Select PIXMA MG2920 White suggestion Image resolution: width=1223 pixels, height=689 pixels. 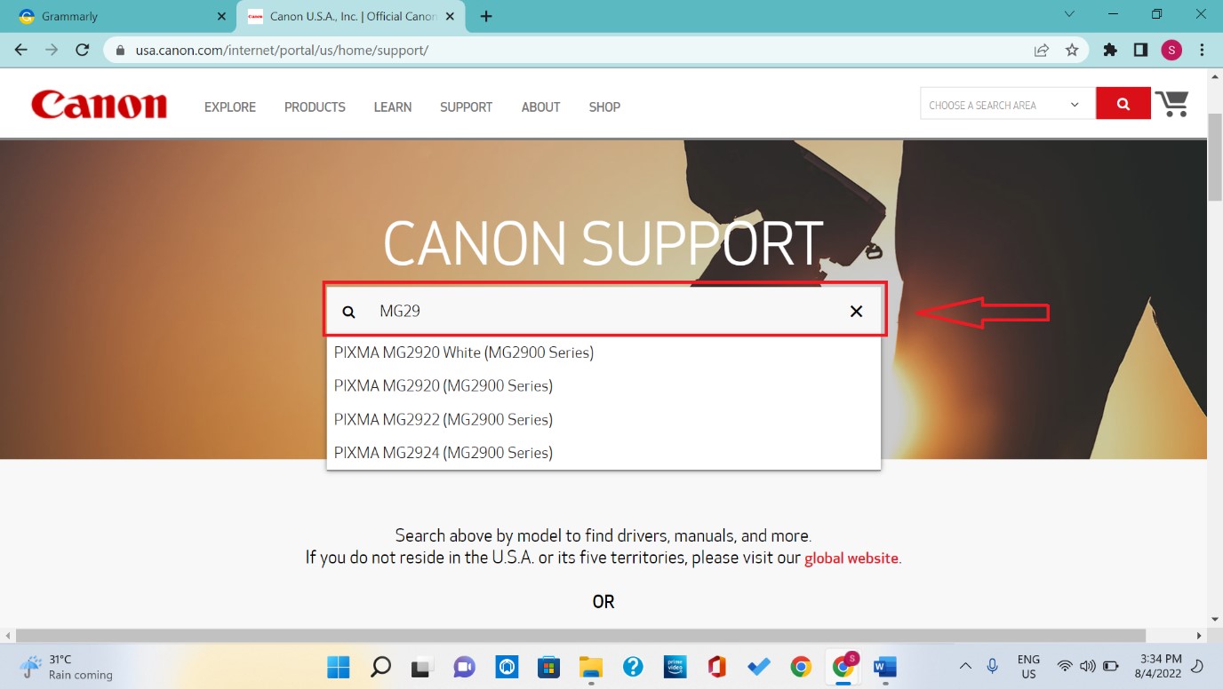point(604,352)
